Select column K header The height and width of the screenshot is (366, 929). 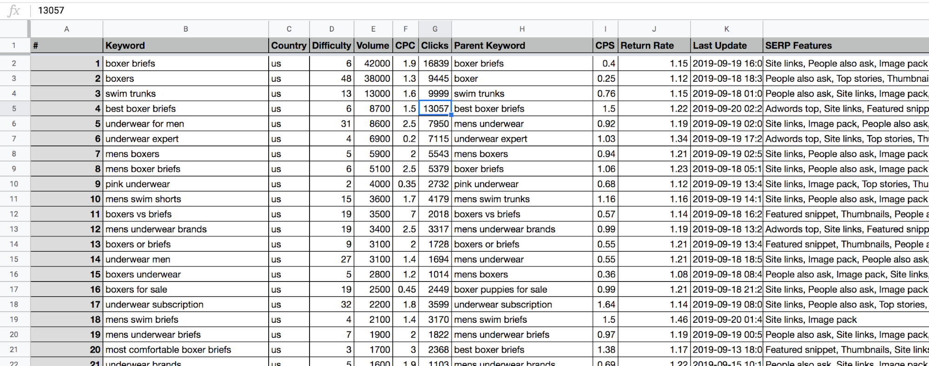pyautogui.click(x=726, y=29)
